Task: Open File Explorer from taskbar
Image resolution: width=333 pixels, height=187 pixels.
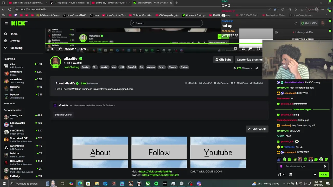Action: 97,184
